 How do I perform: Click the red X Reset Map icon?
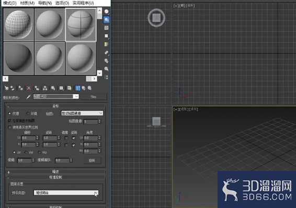pos(29,88)
